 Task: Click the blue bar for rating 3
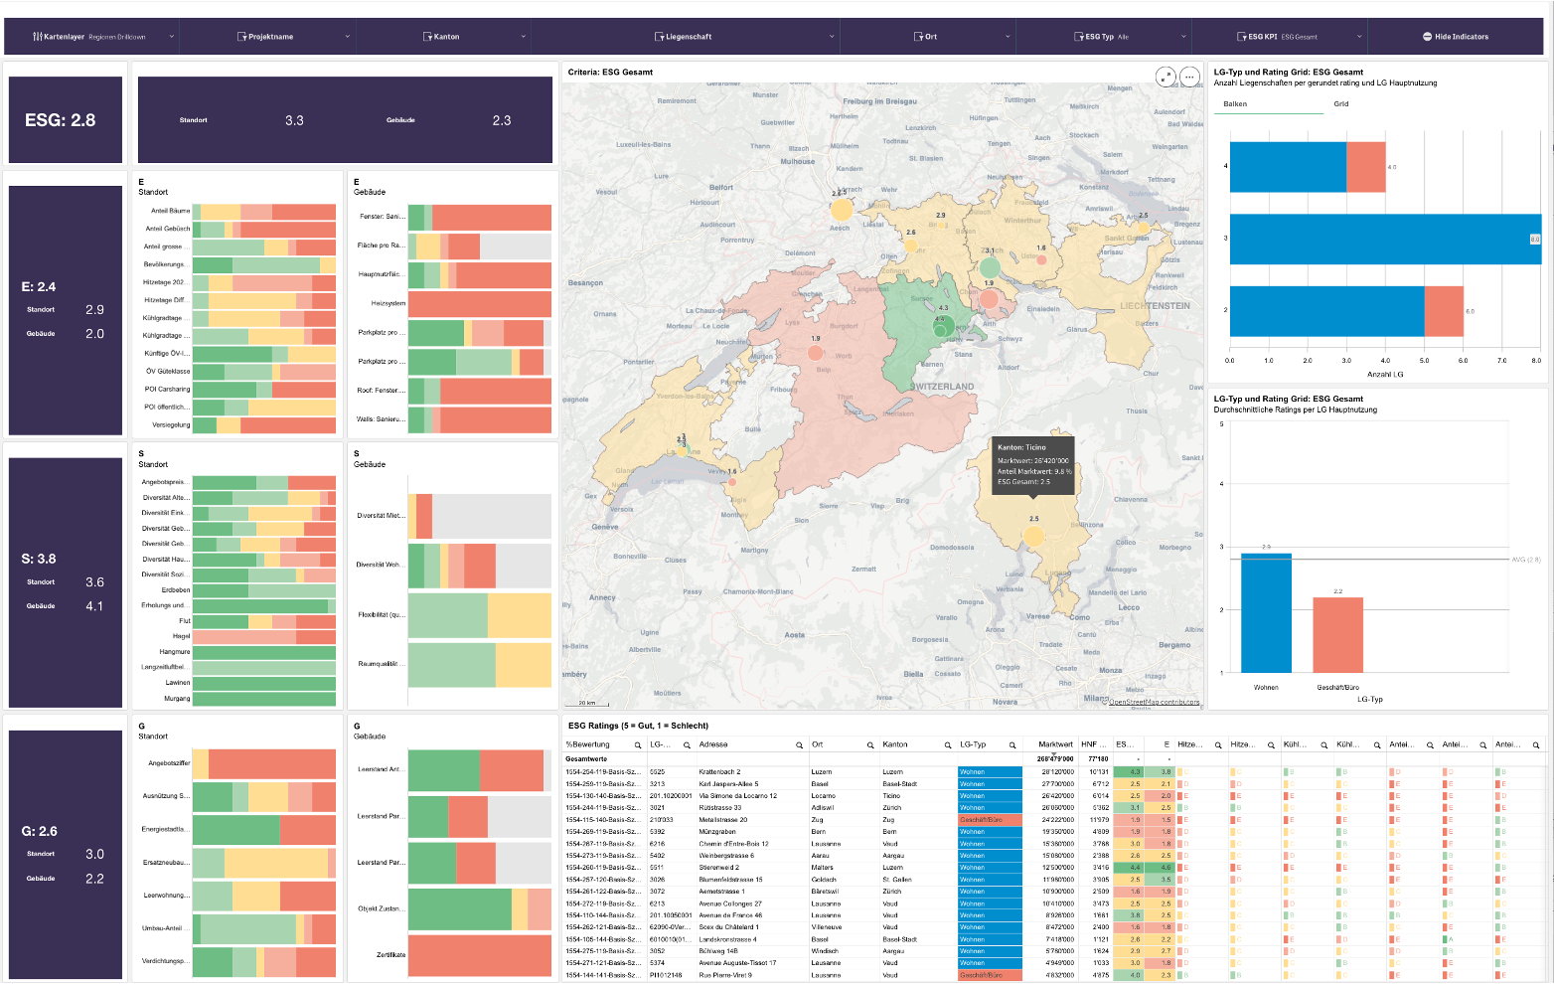click(x=1385, y=239)
